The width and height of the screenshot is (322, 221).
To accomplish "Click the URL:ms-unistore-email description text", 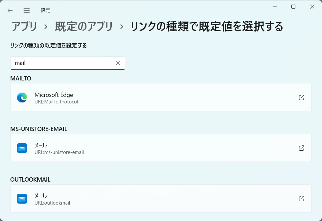I will coord(59,152).
